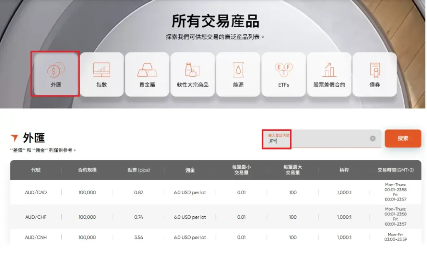The width and height of the screenshot is (427, 253).
Task: Click the 槓桿 leverage column header
Action: point(344,170)
